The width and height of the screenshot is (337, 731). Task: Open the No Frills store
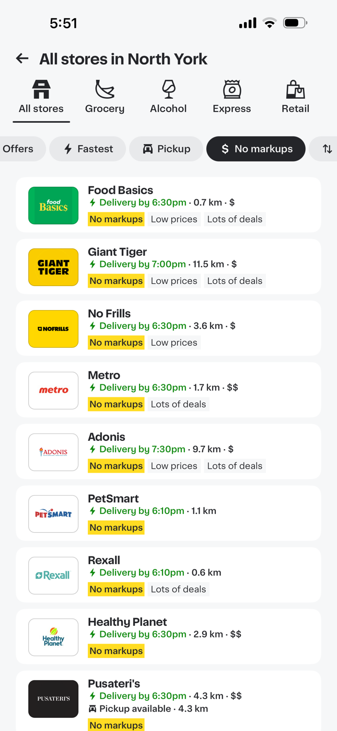[x=168, y=328]
